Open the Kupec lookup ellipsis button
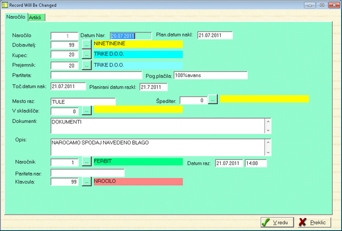Screen dimensions: 342x231 (87, 55)
